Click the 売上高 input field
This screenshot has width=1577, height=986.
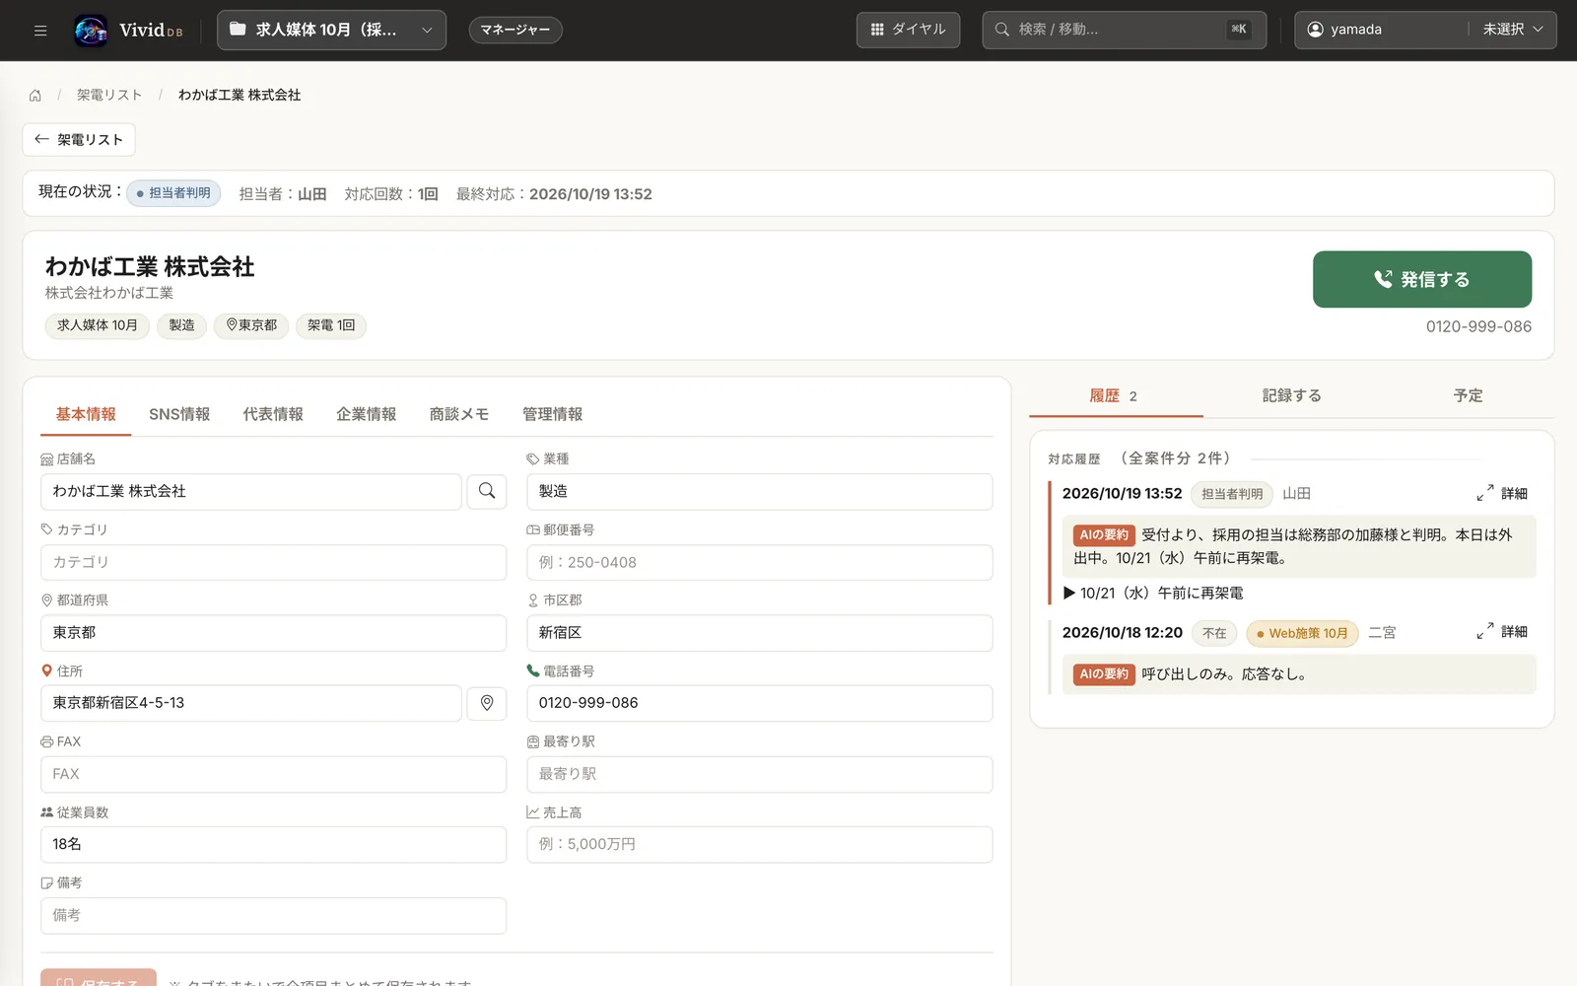point(760,844)
